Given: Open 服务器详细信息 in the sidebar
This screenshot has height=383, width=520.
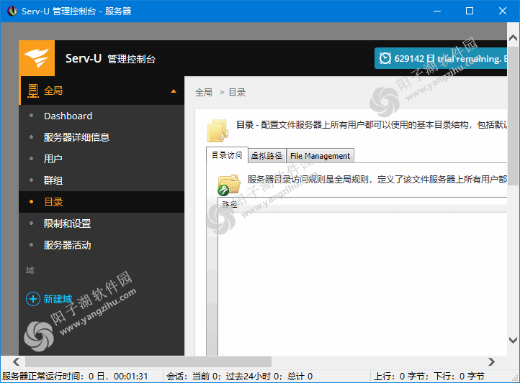Looking at the screenshot, I should coord(76,137).
